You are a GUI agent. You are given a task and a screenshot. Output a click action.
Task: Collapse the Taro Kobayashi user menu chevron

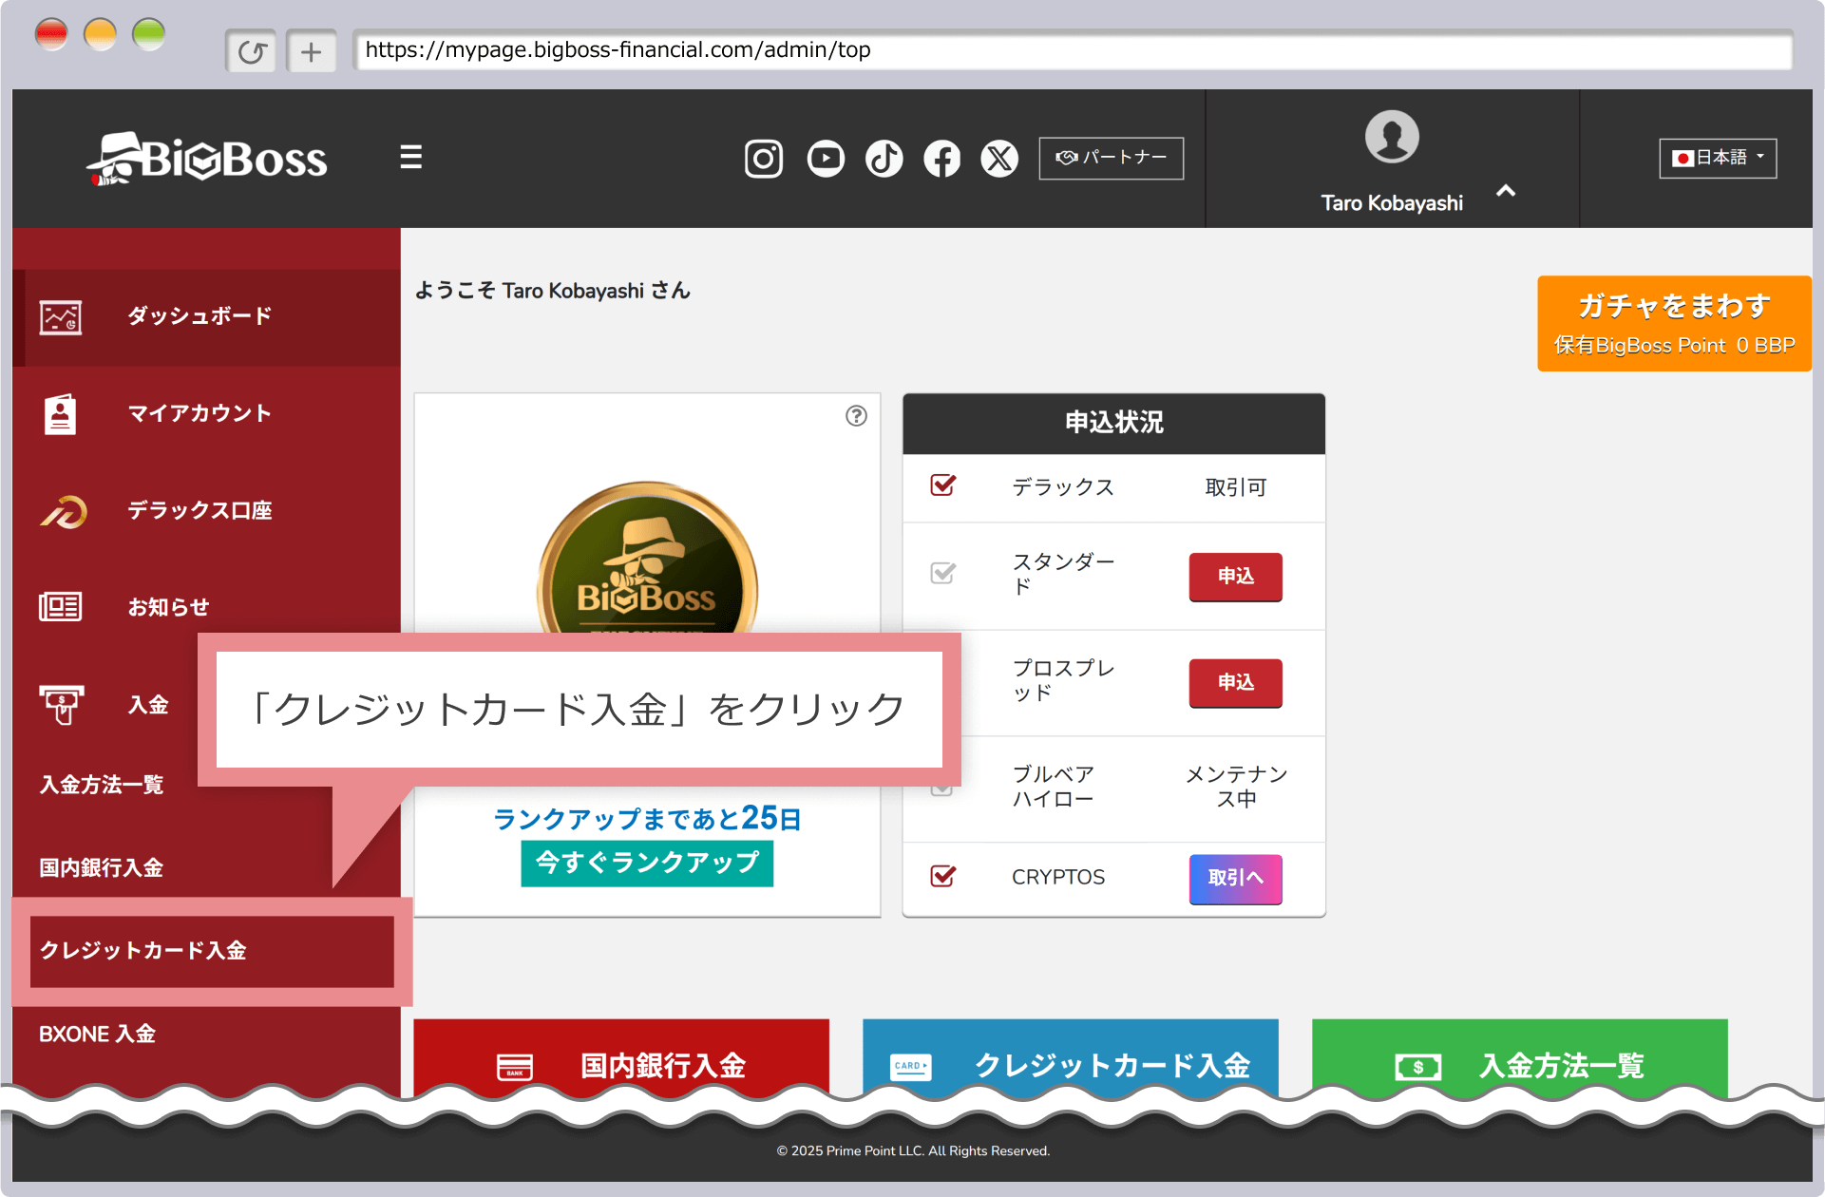click(1506, 191)
